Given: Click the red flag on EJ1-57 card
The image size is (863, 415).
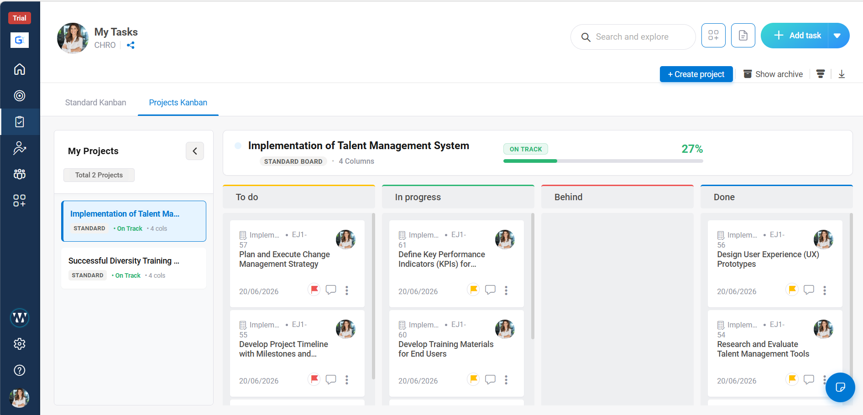Looking at the screenshot, I should point(314,290).
